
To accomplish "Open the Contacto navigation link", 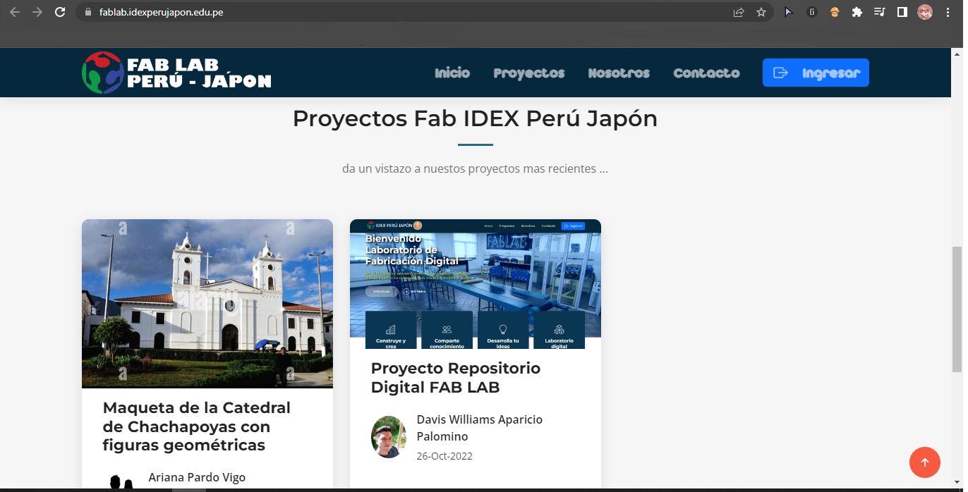I will pyautogui.click(x=706, y=73).
